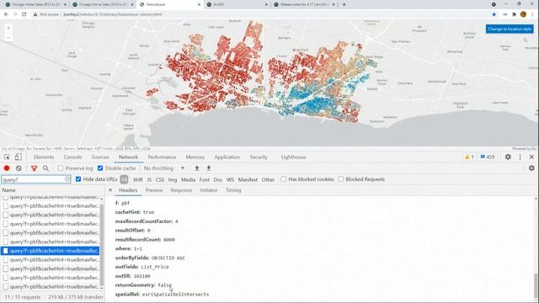Screen dimensions: 539x303
Task: Filter requests by Doc
Action: [x=218, y=179]
